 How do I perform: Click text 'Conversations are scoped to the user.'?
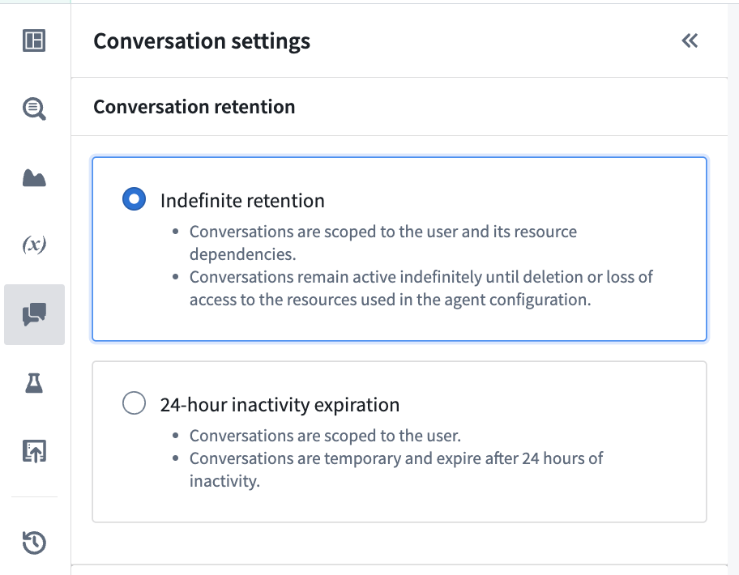[x=325, y=436]
